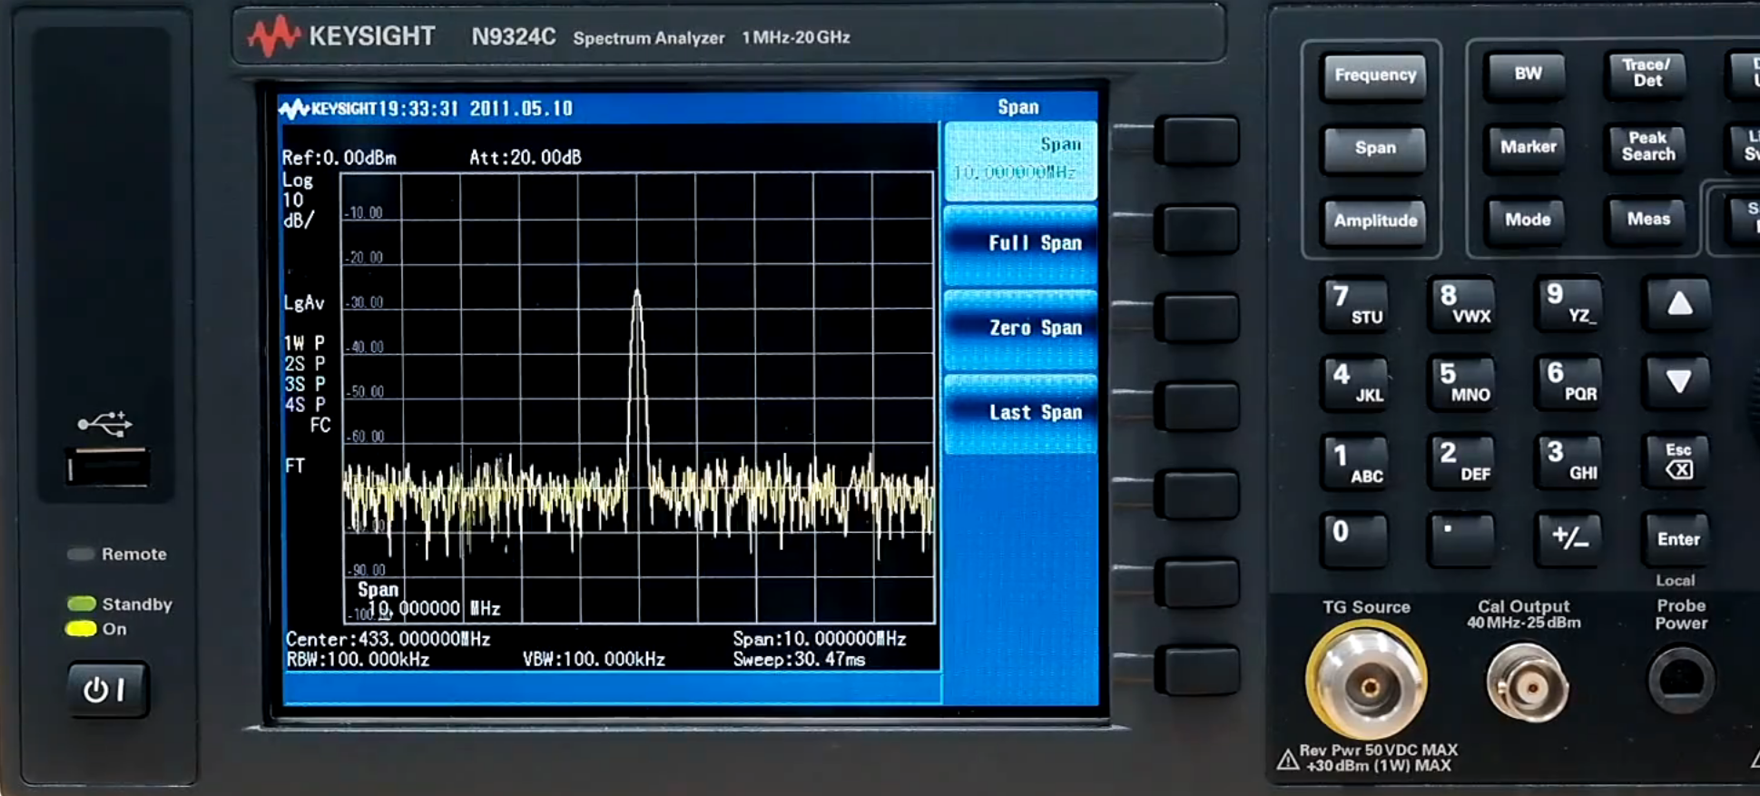
Task: Push bezel softkey beside Span entry
Action: [1197, 140]
